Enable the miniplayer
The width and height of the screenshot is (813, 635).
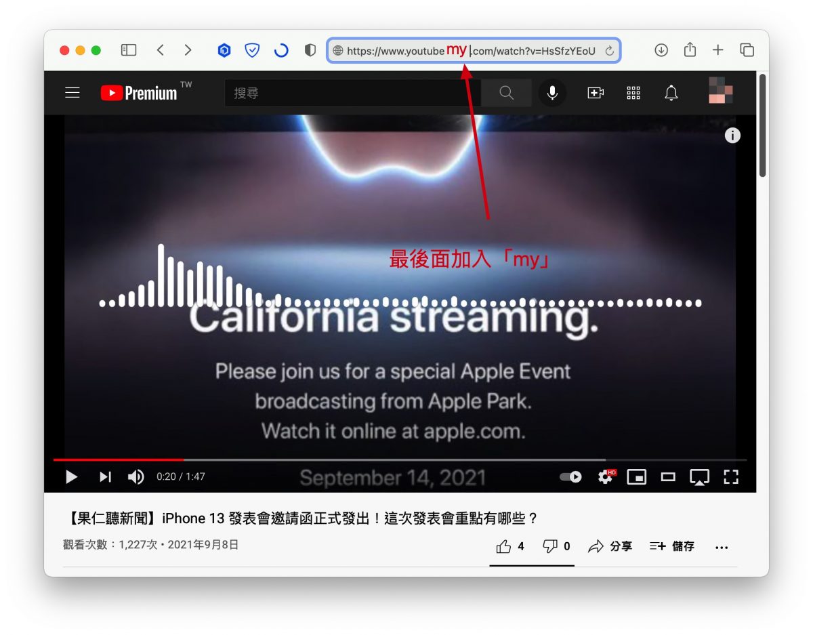(x=637, y=477)
